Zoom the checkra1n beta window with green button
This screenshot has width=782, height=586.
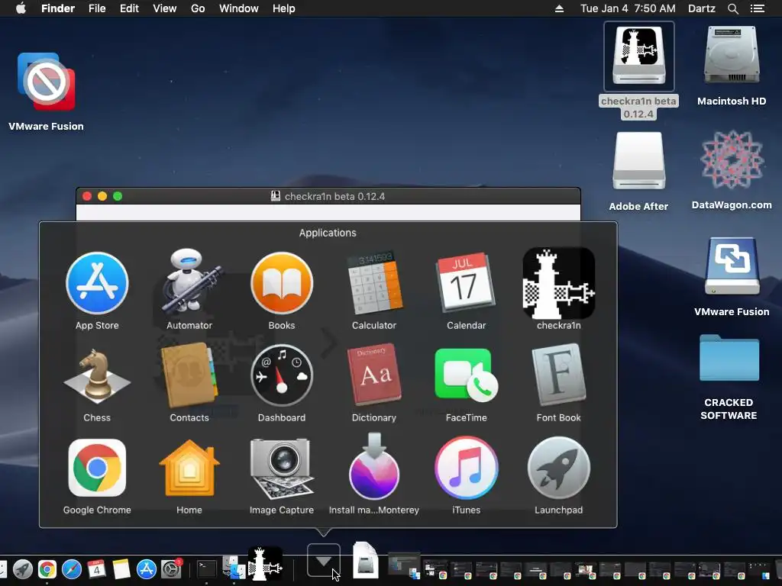[x=118, y=196]
